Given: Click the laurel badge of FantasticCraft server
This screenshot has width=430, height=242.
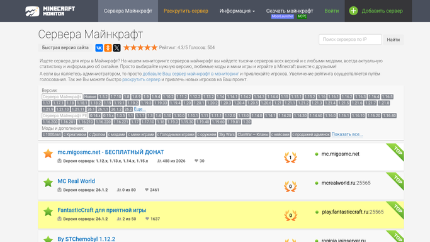Looking at the screenshot, I should 290,216.
